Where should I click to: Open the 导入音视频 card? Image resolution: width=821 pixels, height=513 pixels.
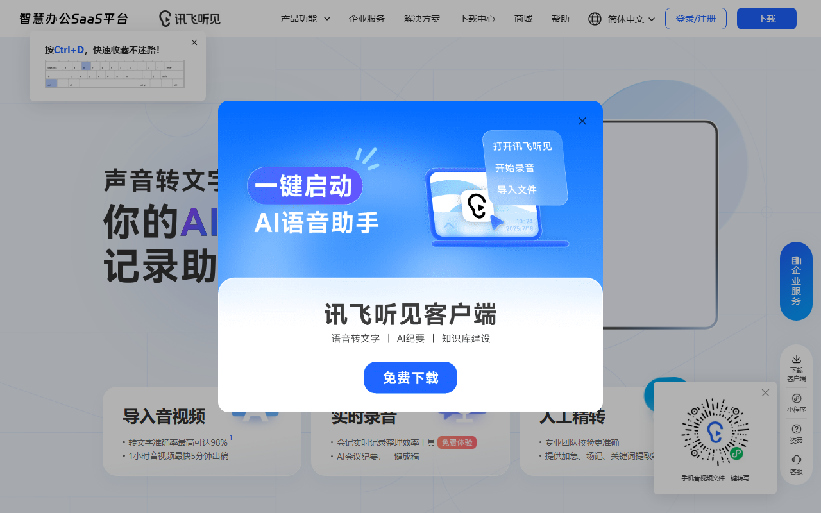click(x=202, y=431)
